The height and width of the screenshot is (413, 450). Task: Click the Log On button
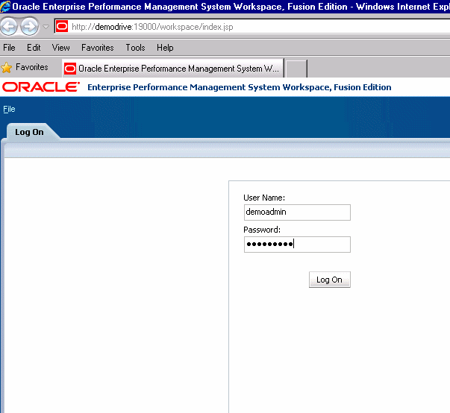(329, 280)
